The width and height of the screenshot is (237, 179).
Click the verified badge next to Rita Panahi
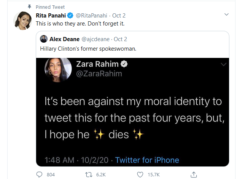(70, 16)
